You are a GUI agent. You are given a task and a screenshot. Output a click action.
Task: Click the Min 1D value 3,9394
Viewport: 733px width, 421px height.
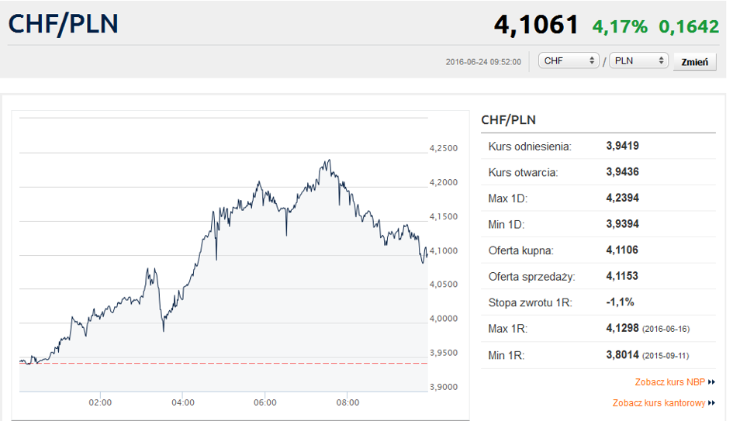622,224
